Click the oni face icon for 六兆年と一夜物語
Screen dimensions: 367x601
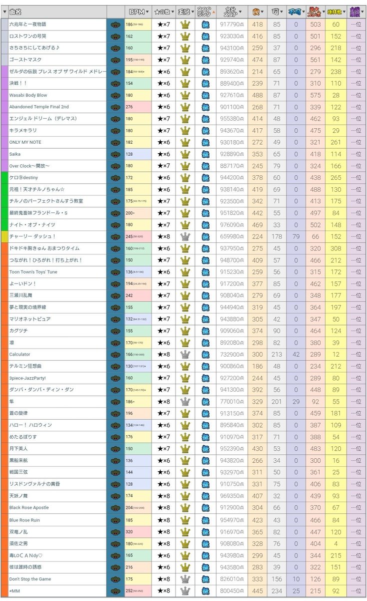pos(115,25)
